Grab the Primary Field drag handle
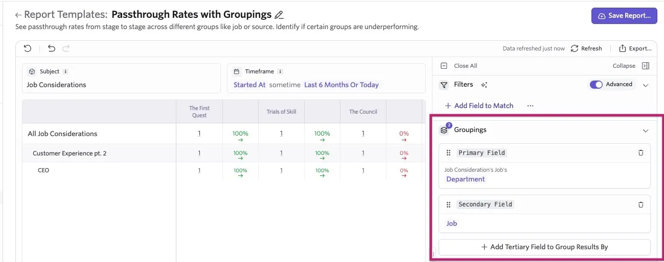The height and width of the screenshot is (262, 664). tap(448, 153)
